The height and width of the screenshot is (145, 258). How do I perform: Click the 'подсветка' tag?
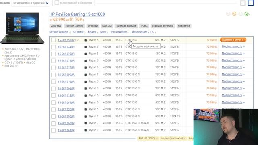click(x=184, y=26)
